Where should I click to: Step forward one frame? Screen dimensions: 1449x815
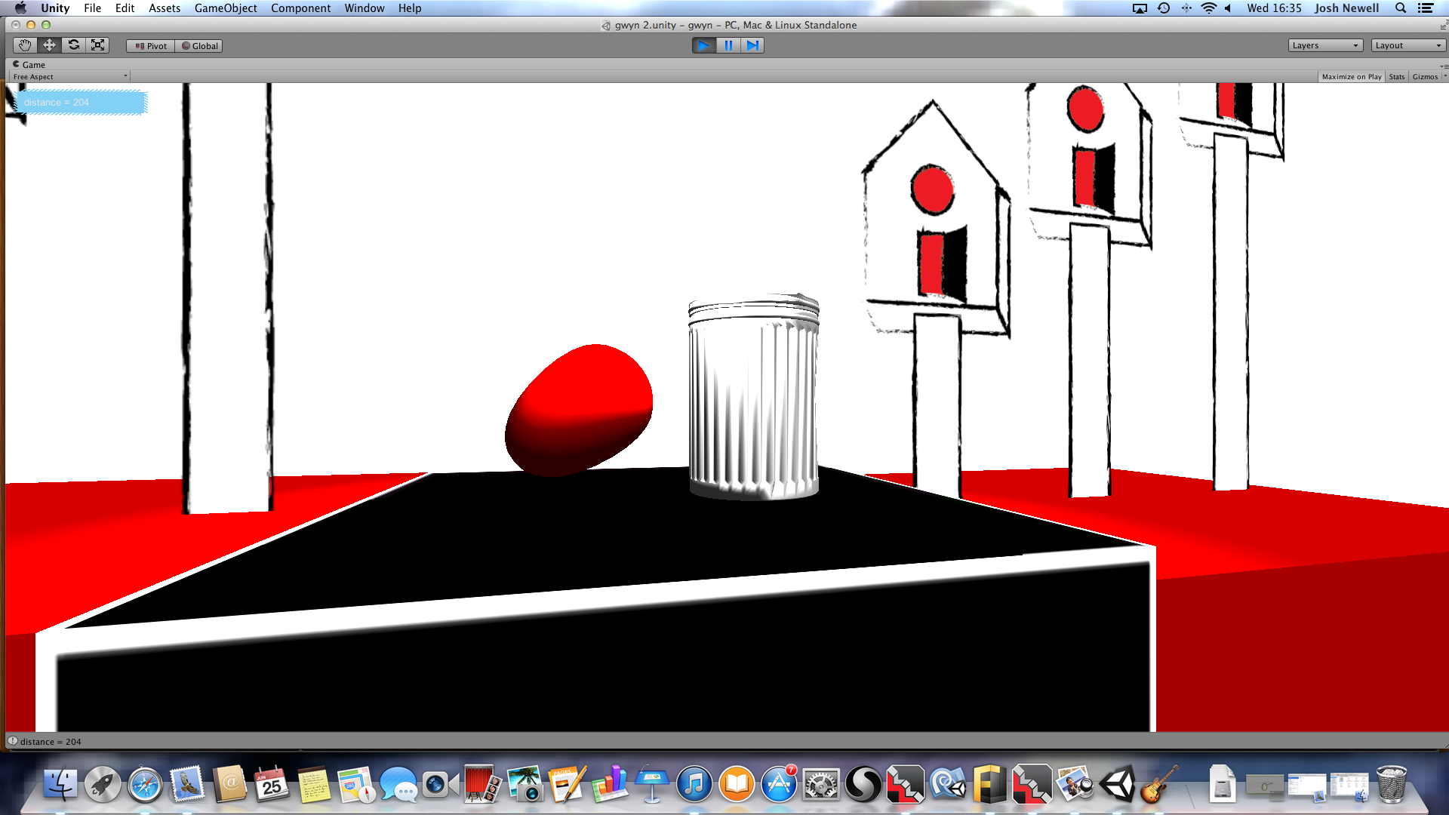pos(752,45)
